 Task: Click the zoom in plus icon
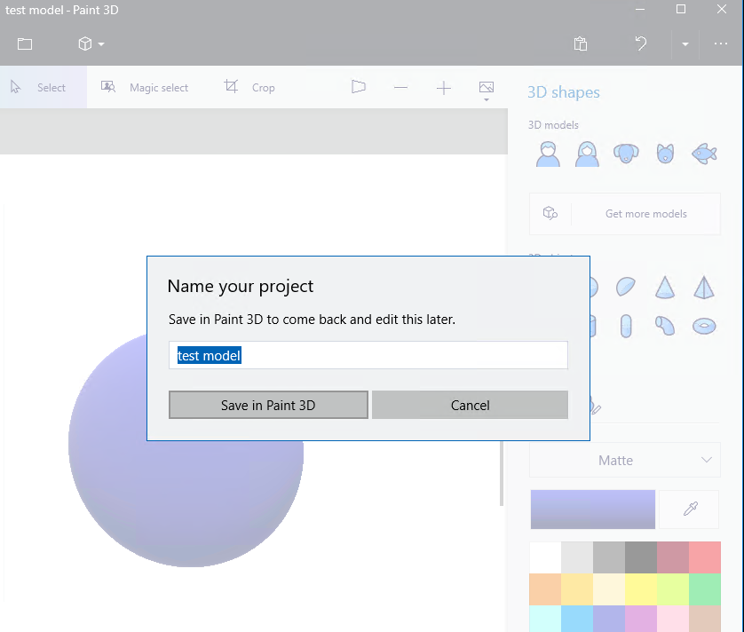pos(444,88)
